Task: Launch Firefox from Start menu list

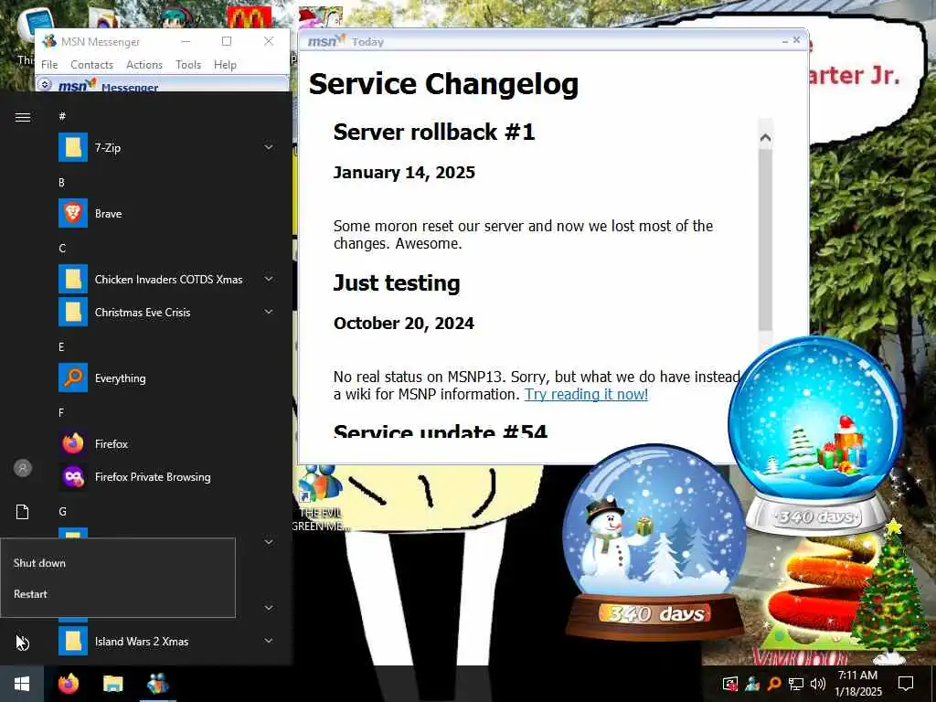Action: (x=166, y=444)
